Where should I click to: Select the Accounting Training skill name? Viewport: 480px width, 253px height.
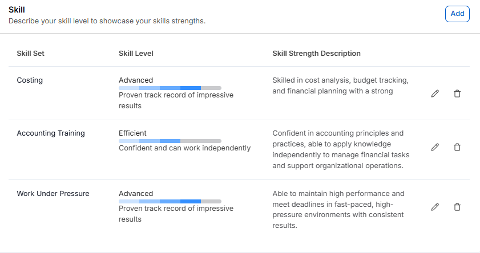point(51,133)
